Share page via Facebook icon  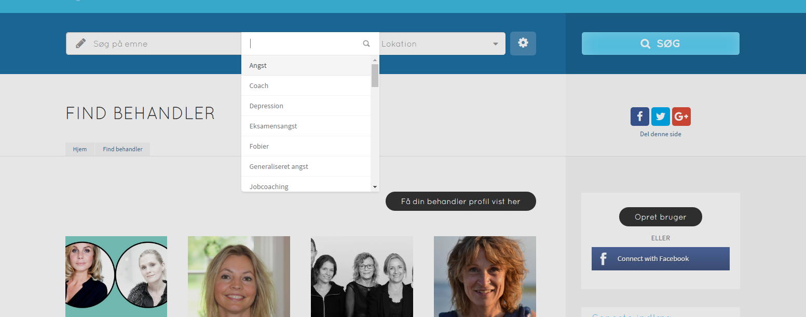(x=639, y=117)
